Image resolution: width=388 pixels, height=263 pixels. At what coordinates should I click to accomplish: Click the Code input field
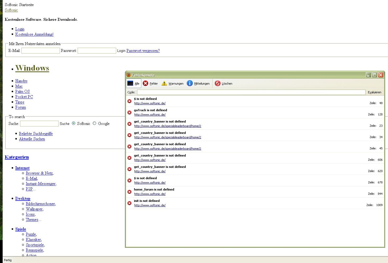[251, 92]
